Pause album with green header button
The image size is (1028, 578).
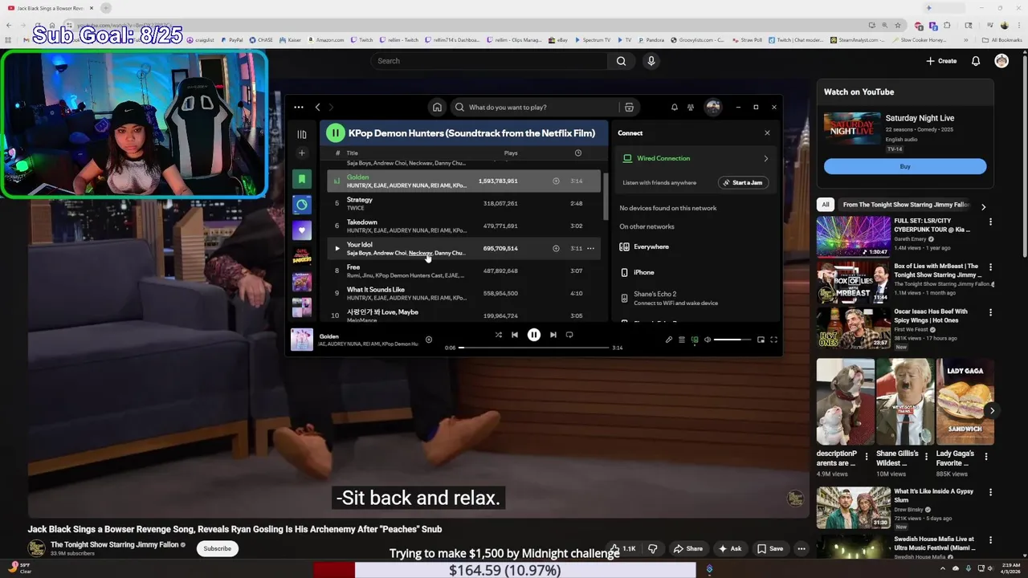335,133
